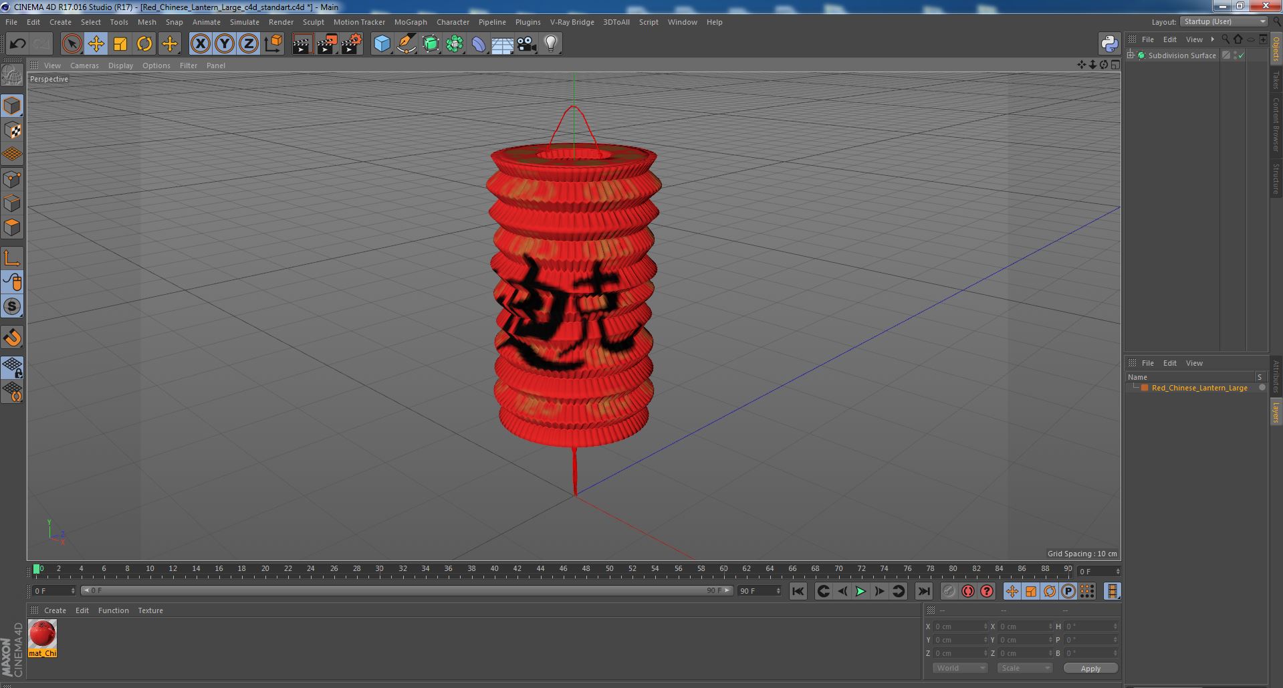The height and width of the screenshot is (688, 1283).
Task: Open the viewport Cameras menu
Action: click(x=84, y=66)
